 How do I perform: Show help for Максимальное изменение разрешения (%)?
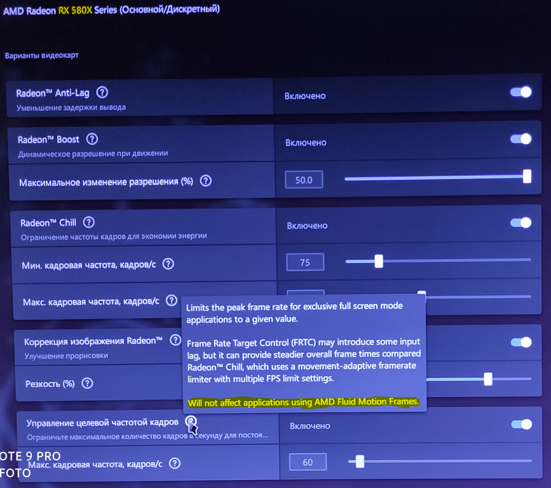[206, 181]
